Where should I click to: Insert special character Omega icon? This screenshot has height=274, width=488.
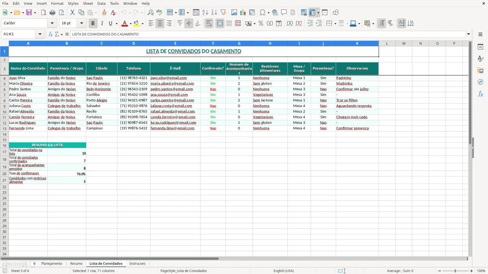point(262,13)
